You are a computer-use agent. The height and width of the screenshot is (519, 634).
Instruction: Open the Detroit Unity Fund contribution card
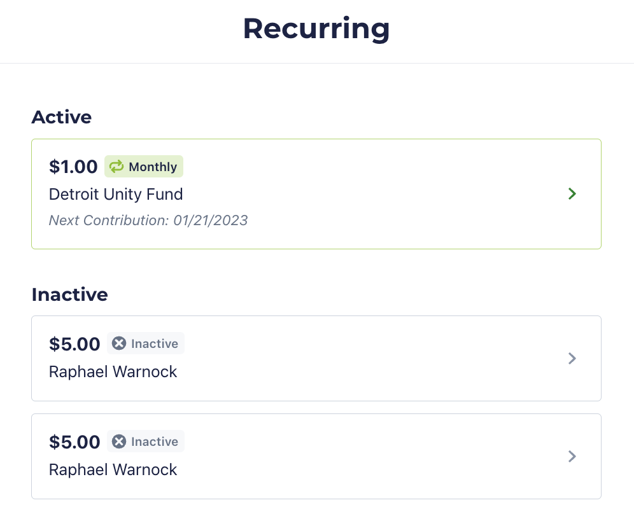click(x=316, y=194)
